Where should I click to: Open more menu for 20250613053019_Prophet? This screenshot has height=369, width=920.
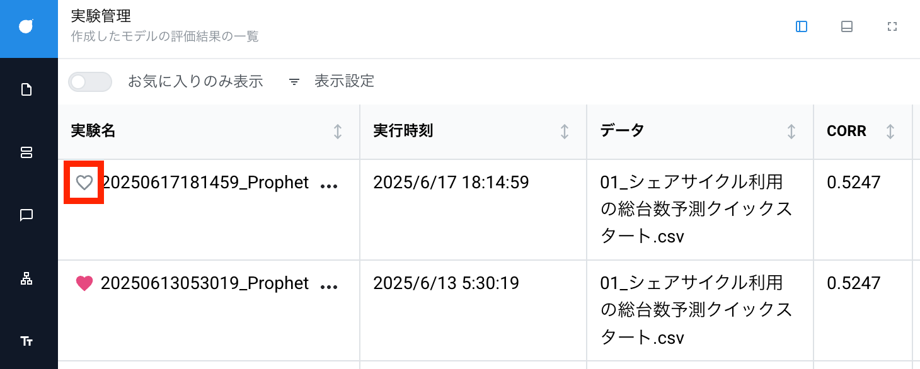pyautogui.click(x=329, y=287)
